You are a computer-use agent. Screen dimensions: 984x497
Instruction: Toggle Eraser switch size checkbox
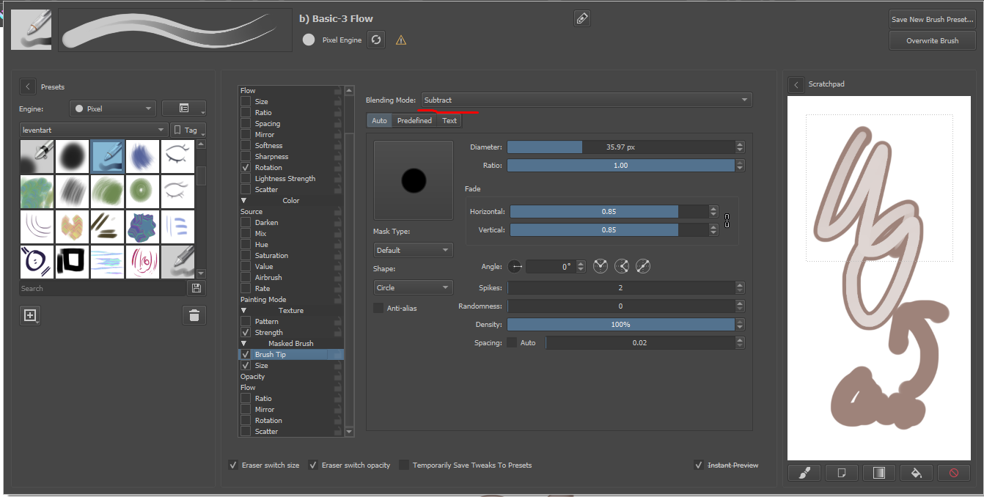pyautogui.click(x=233, y=465)
